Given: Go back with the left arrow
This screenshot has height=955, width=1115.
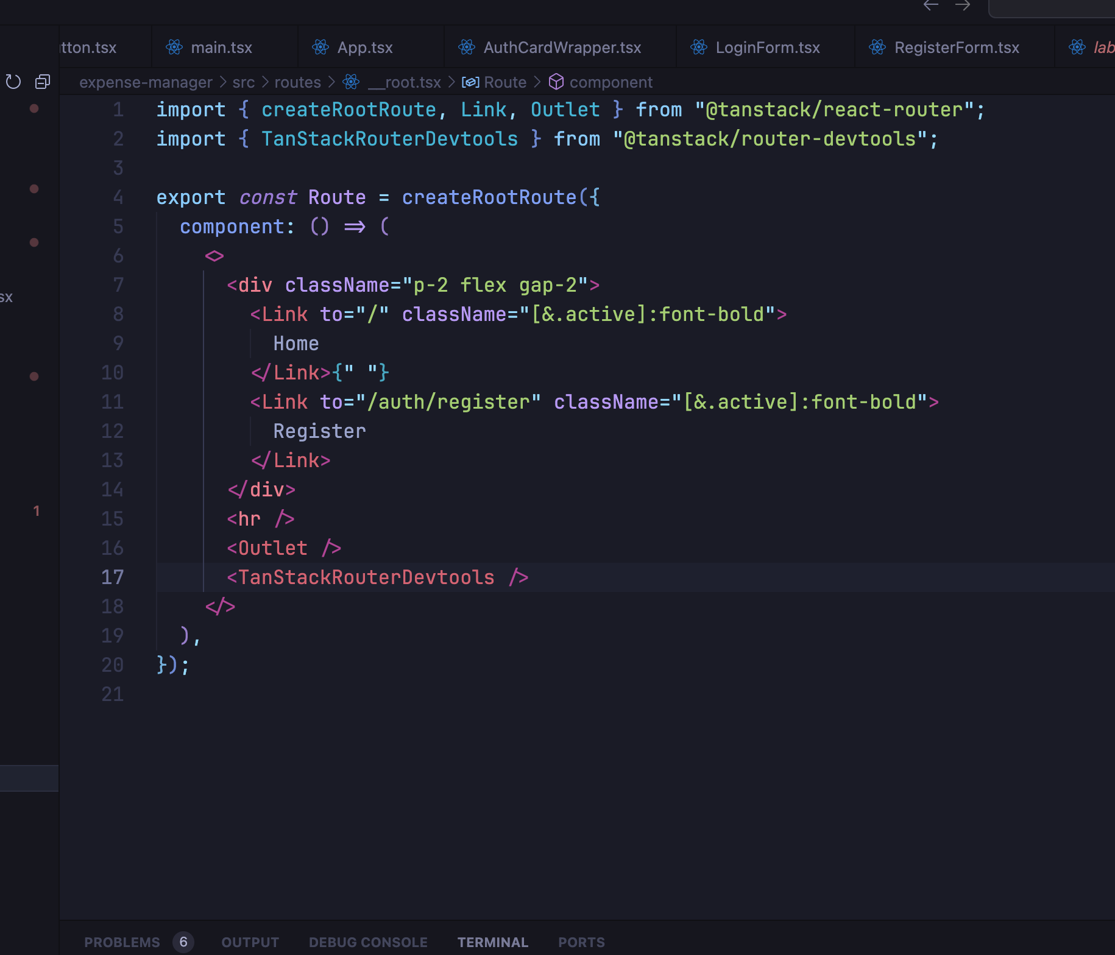Looking at the screenshot, I should tap(931, 5).
